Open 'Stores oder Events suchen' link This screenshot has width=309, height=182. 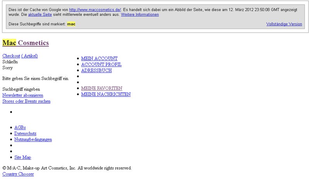point(26,101)
